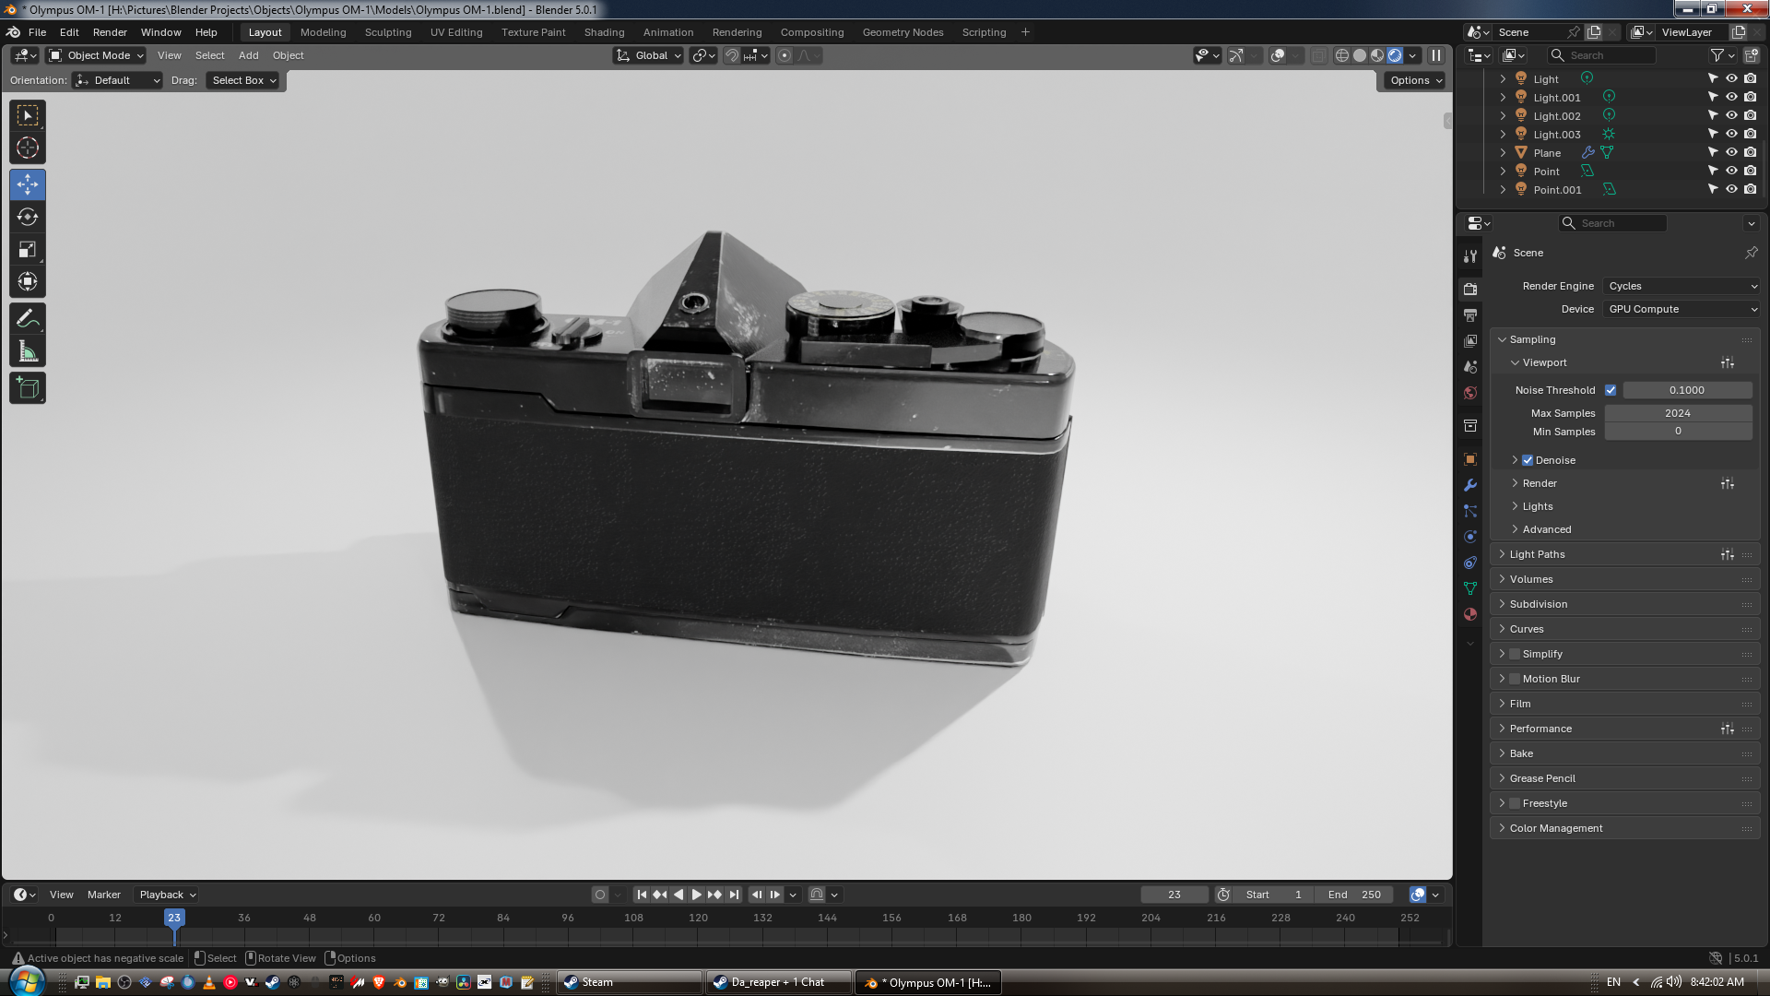Select the Annotate pencil tool
The width and height of the screenshot is (1770, 996).
click(x=28, y=319)
